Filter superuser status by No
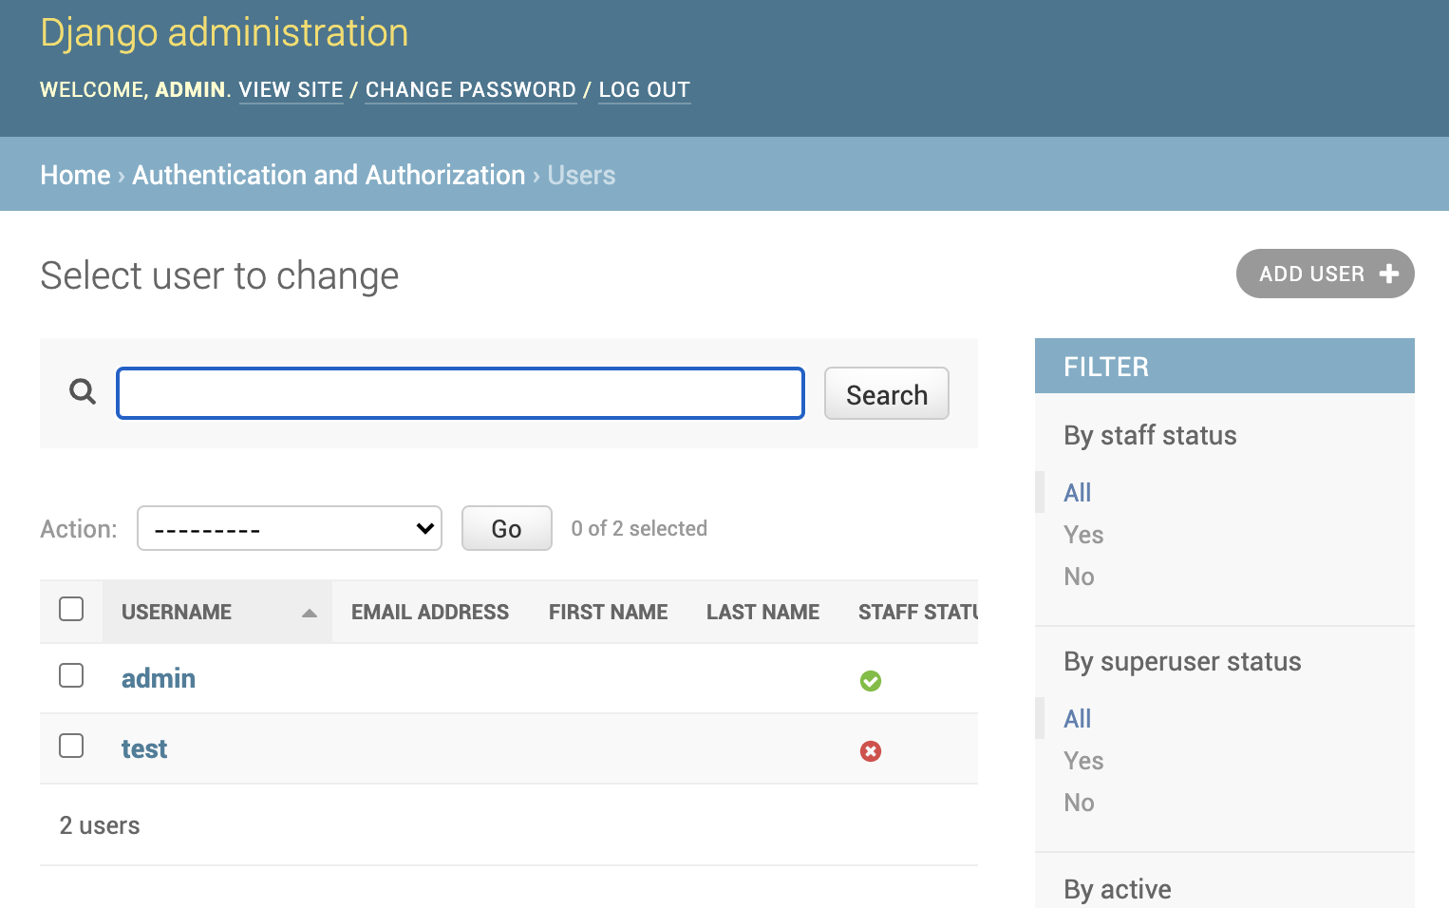This screenshot has height=908, width=1449. [x=1080, y=802]
